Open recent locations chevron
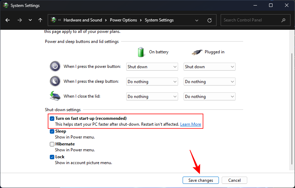Viewport: 295px width, 188px height. coord(30,20)
